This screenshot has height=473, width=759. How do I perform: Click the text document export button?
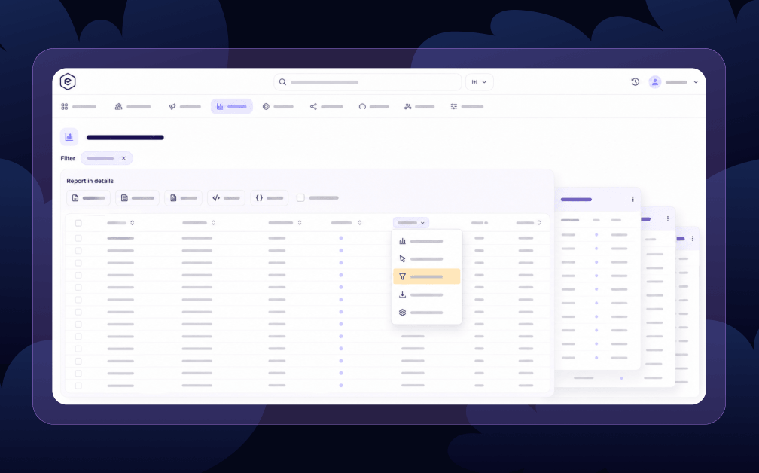click(x=138, y=198)
